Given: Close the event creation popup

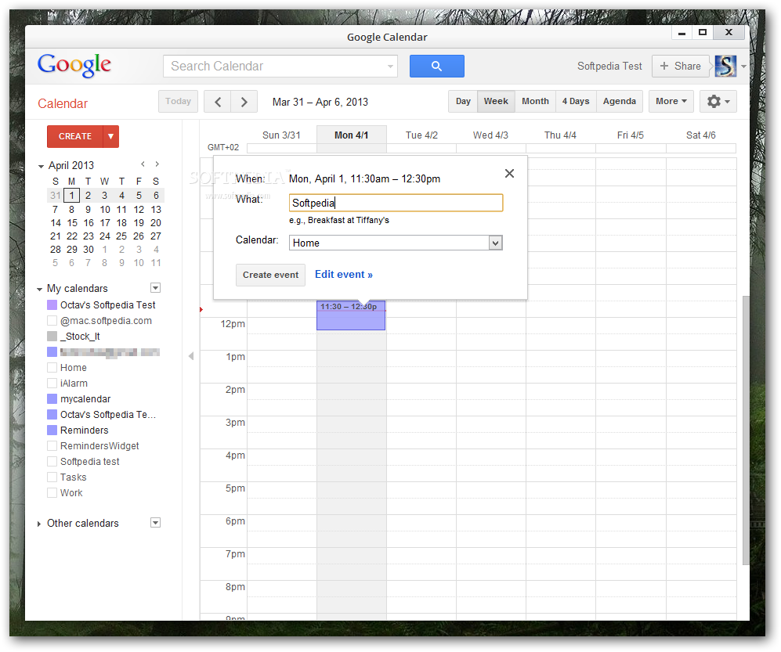Looking at the screenshot, I should coord(509,173).
